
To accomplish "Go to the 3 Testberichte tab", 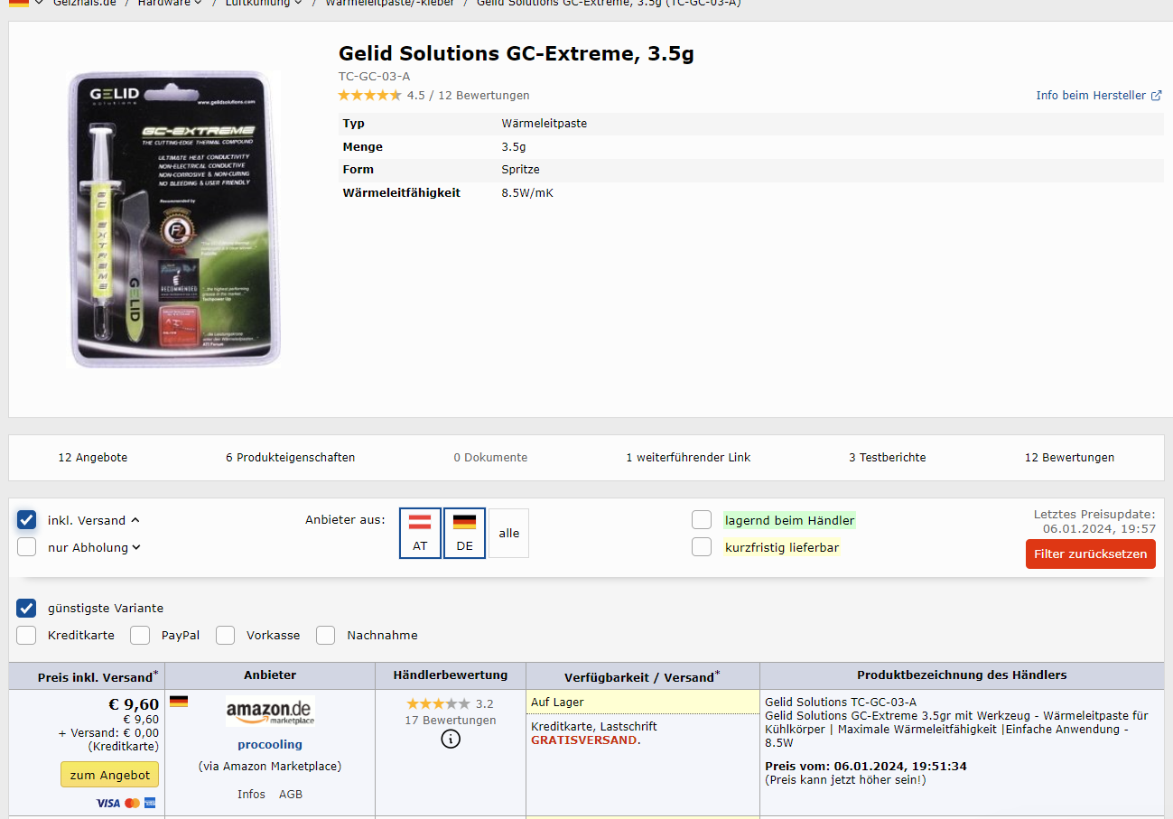I will [888, 458].
